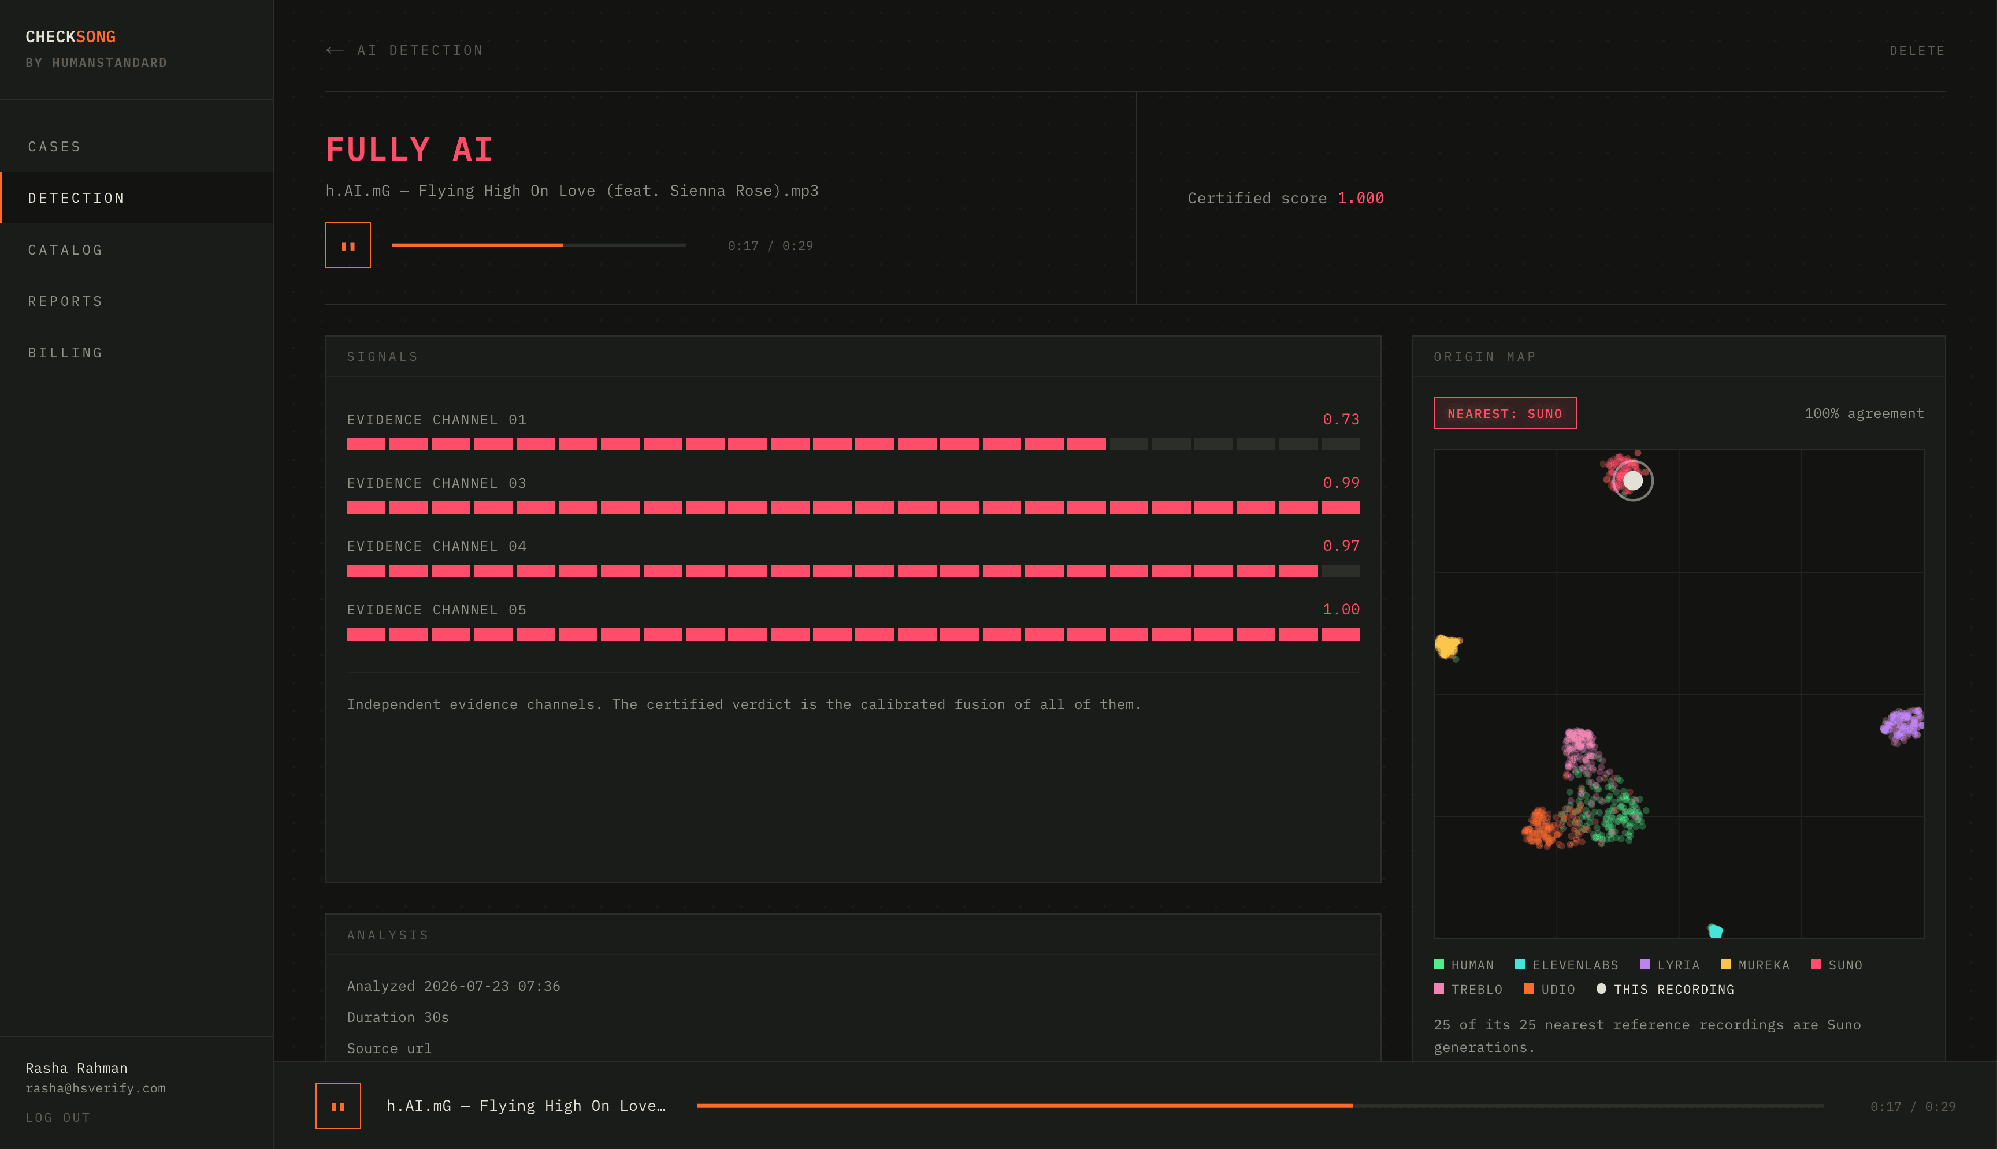Click the white This Recording legend dot
The width and height of the screenshot is (1997, 1149).
[1601, 989]
